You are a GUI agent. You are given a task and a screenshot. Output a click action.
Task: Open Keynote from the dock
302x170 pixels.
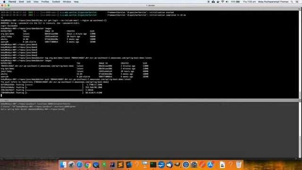pyautogui.click(x=145, y=165)
